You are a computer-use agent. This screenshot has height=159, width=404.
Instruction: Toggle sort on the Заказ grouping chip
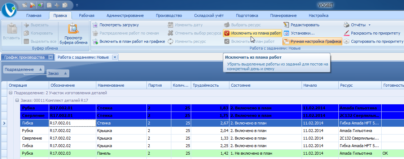58,73
